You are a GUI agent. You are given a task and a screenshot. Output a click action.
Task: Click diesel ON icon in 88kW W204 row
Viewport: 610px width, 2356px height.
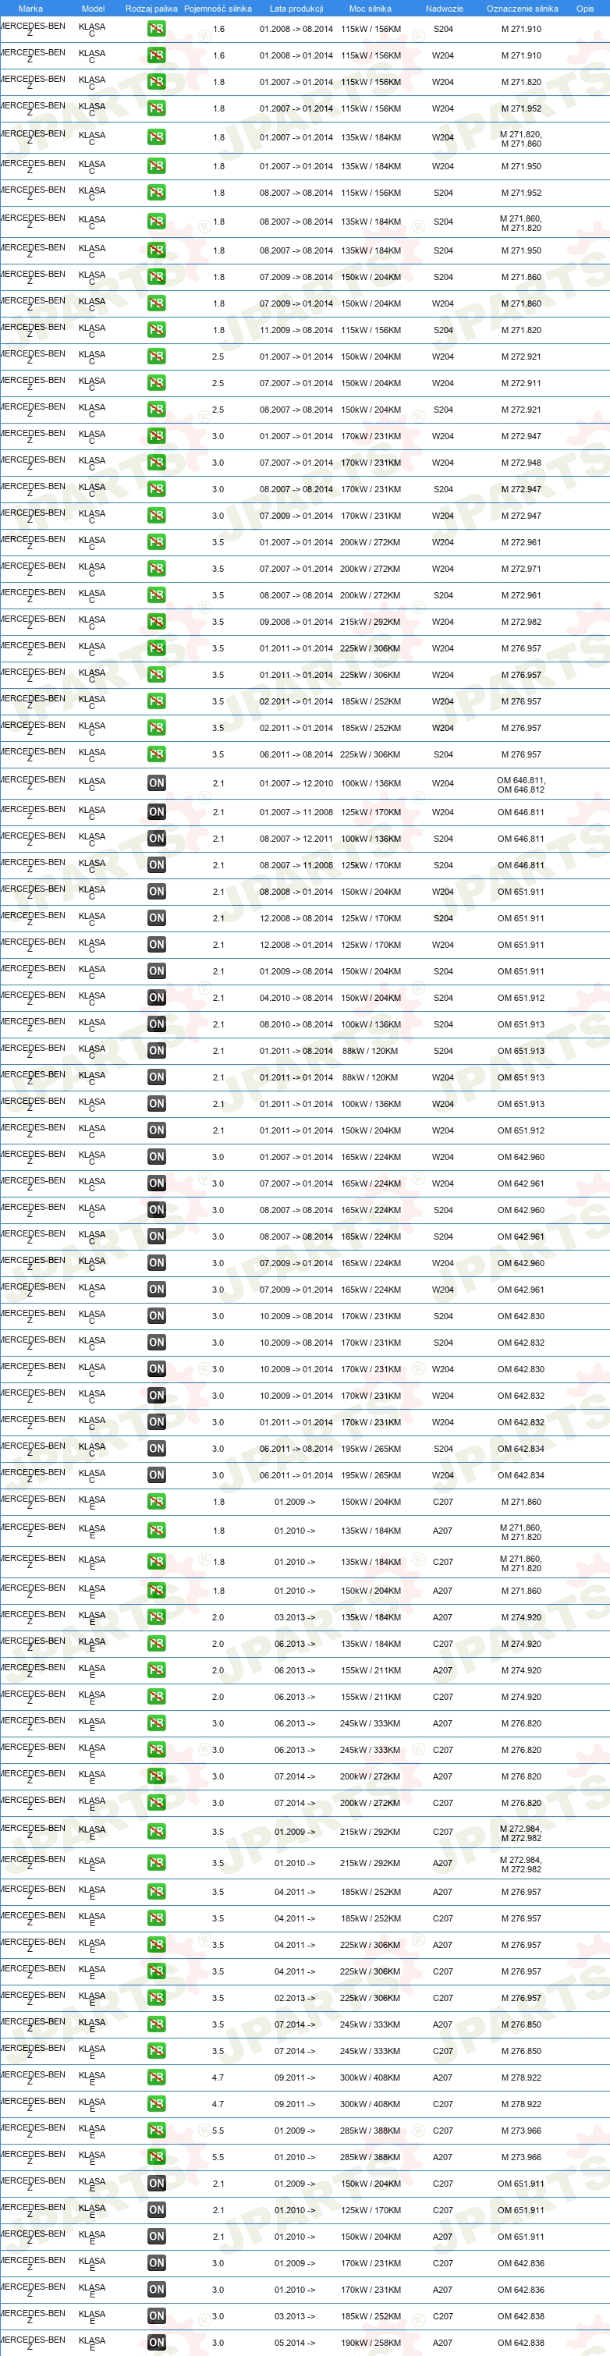pyautogui.click(x=156, y=1077)
